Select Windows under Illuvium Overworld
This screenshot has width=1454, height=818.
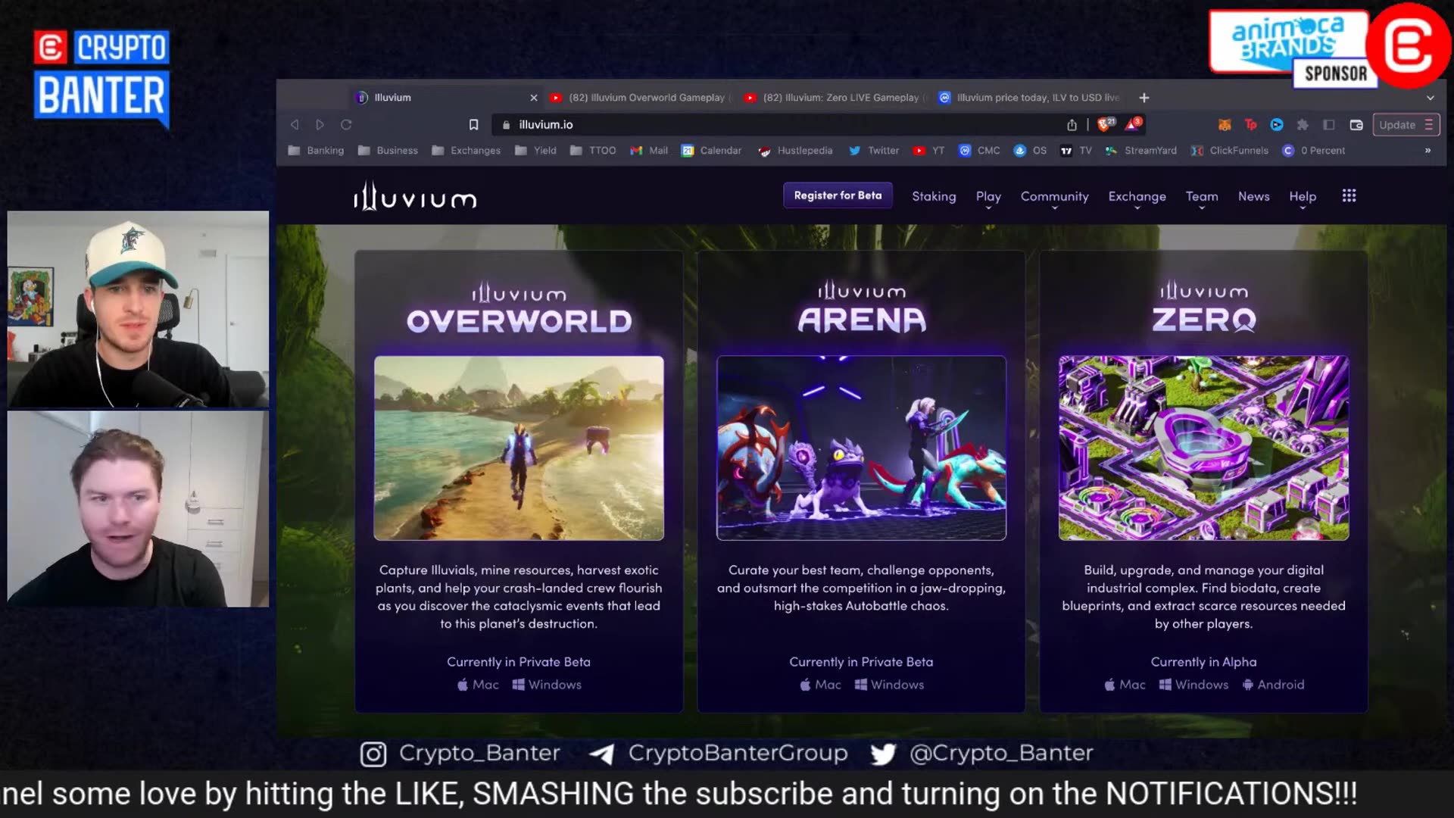[x=547, y=685]
